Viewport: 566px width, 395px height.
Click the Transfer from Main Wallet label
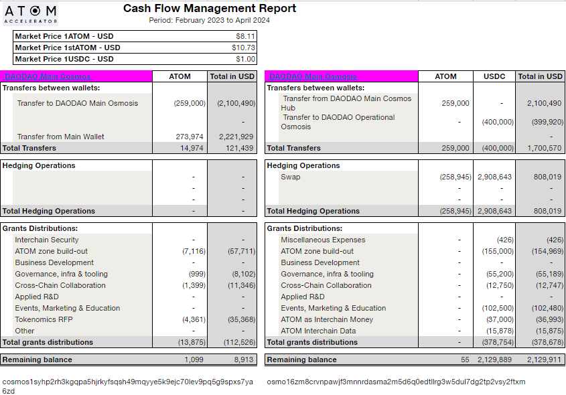(x=60, y=137)
